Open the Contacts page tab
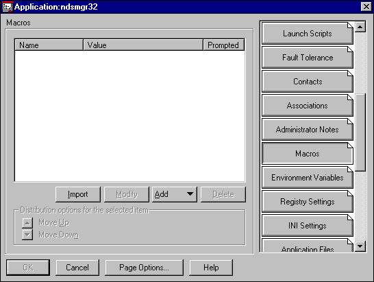This screenshot has height=282, width=374. click(x=307, y=82)
